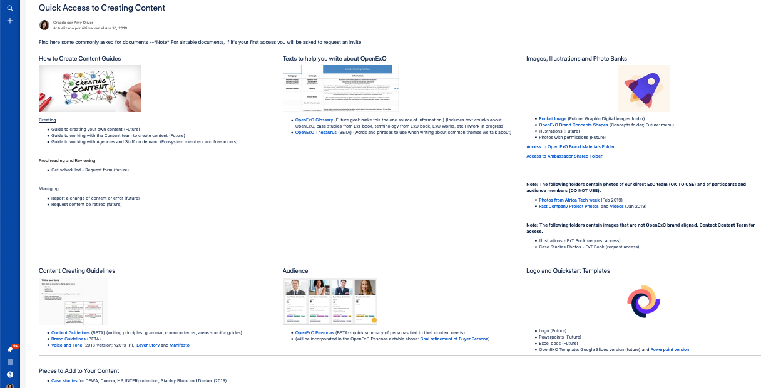Click 'Guide to creating your own content (Future)'
This screenshot has height=388, width=766.
pyautogui.click(x=96, y=130)
